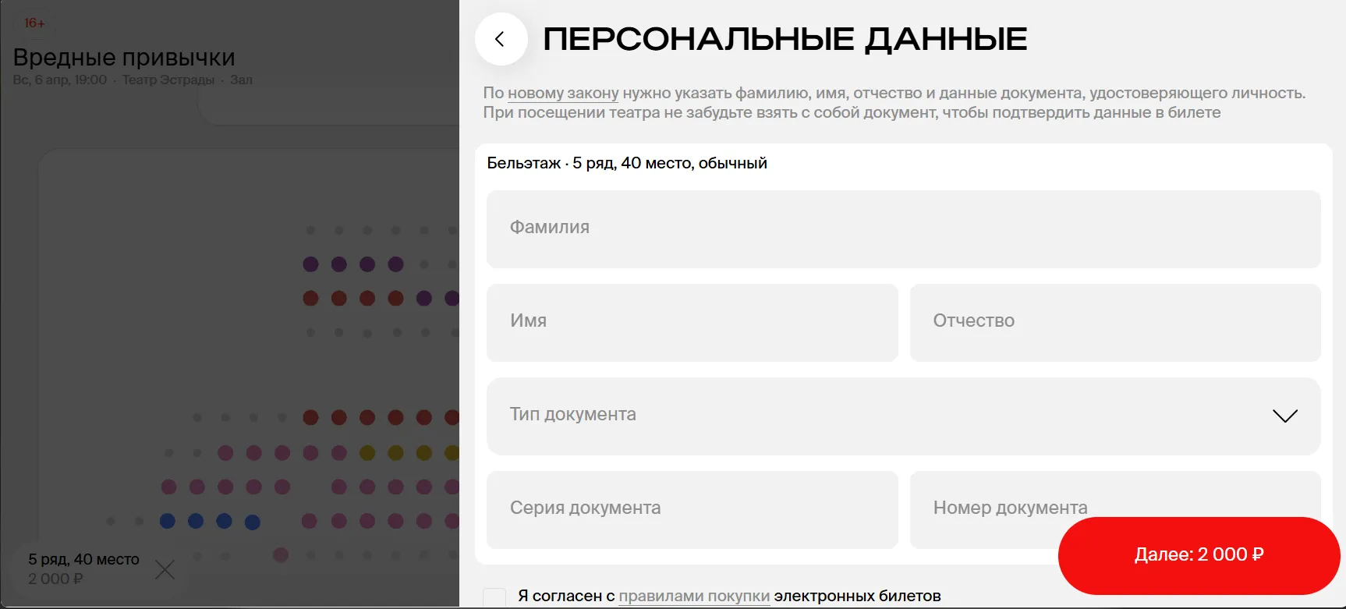The height and width of the screenshot is (609, 1346).
Task: Click the Бельэтаж · 5 ряд, 40 место text
Action: 627,163
